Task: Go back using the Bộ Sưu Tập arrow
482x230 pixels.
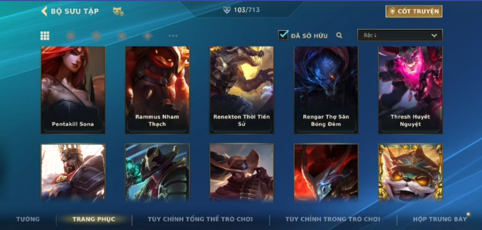Action: tap(44, 11)
